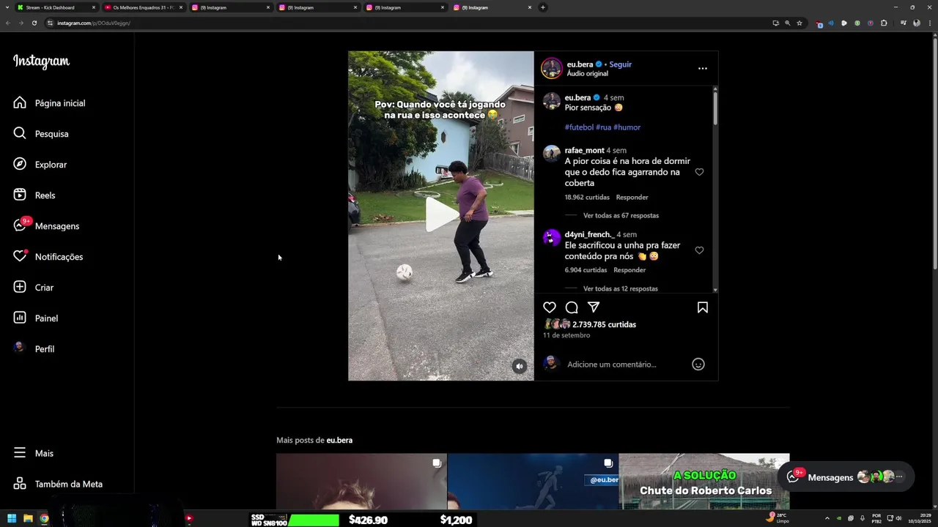This screenshot has height=527, width=938.
Task: Click the comment bubble icon under the post
Action: 572,307
